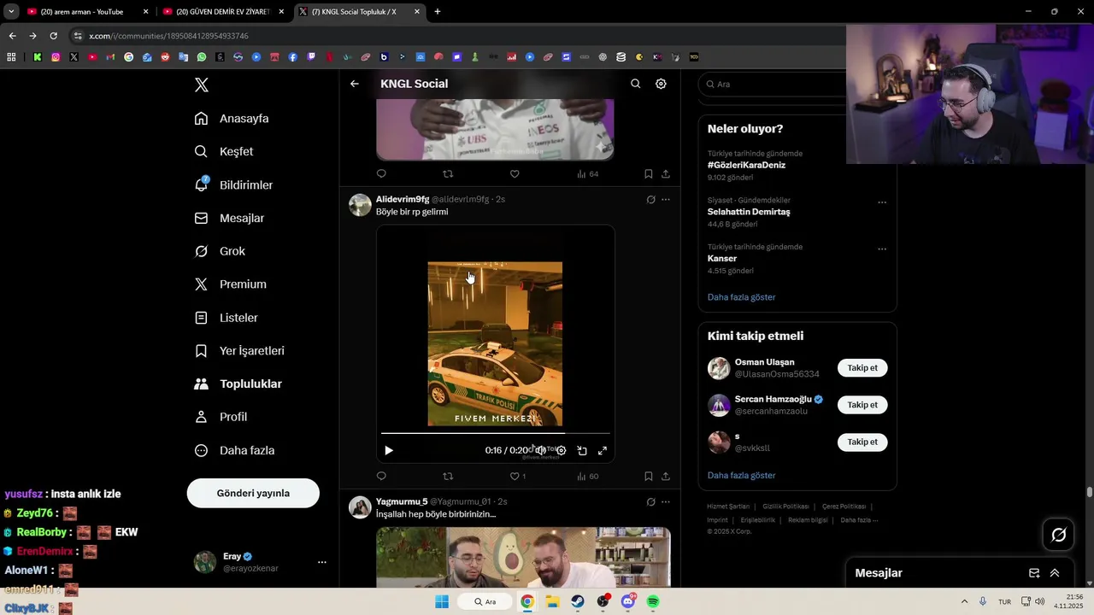Open tab search dropdown in Chrome
Screen dimensions: 1094x615
11,12
